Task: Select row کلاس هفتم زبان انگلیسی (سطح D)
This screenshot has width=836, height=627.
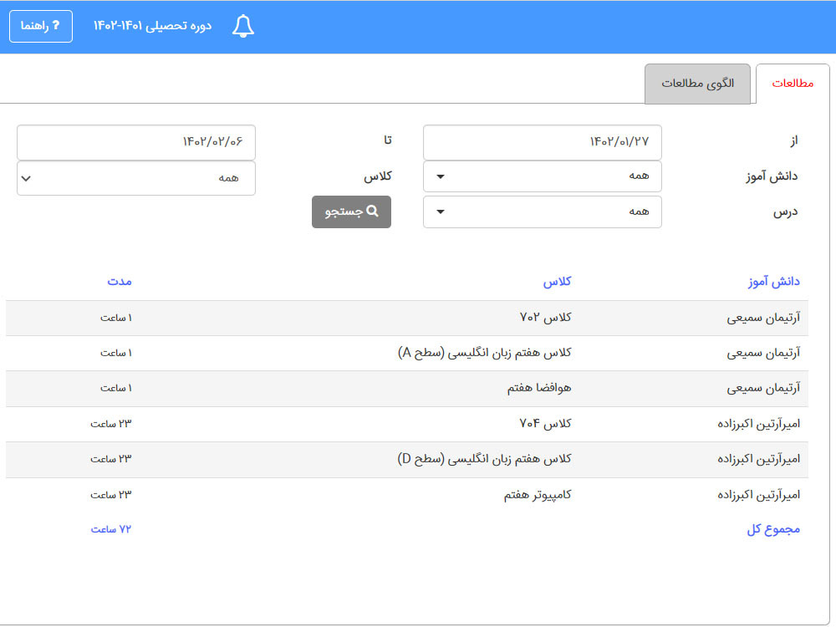Action: tap(407, 459)
